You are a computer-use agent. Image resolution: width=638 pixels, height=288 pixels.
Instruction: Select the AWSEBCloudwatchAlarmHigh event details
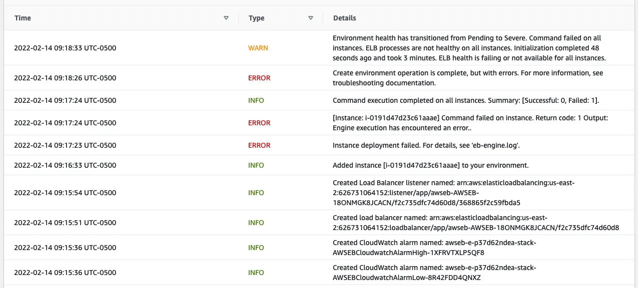pos(434,248)
